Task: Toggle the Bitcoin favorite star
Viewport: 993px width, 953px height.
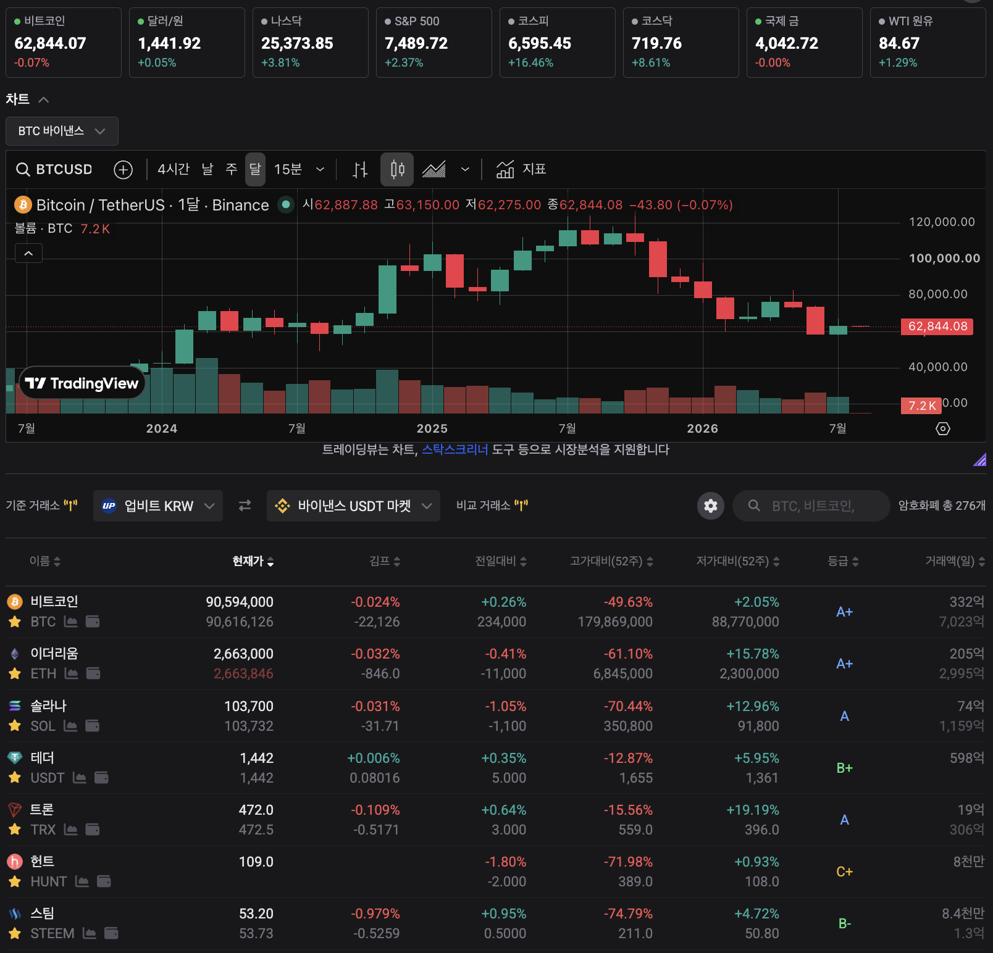Action: click(x=15, y=622)
